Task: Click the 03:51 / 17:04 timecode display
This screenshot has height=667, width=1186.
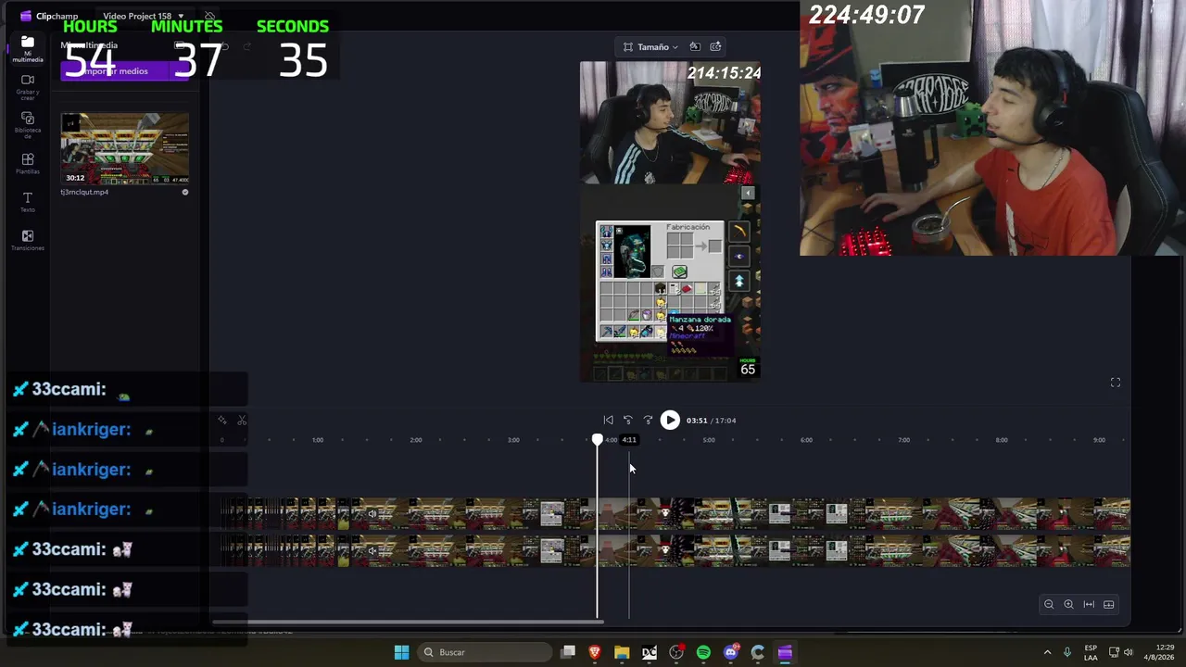Action: [712, 421]
